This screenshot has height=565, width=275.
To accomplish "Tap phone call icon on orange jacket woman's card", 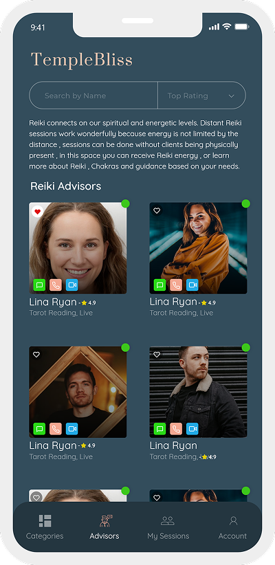I will point(176,285).
